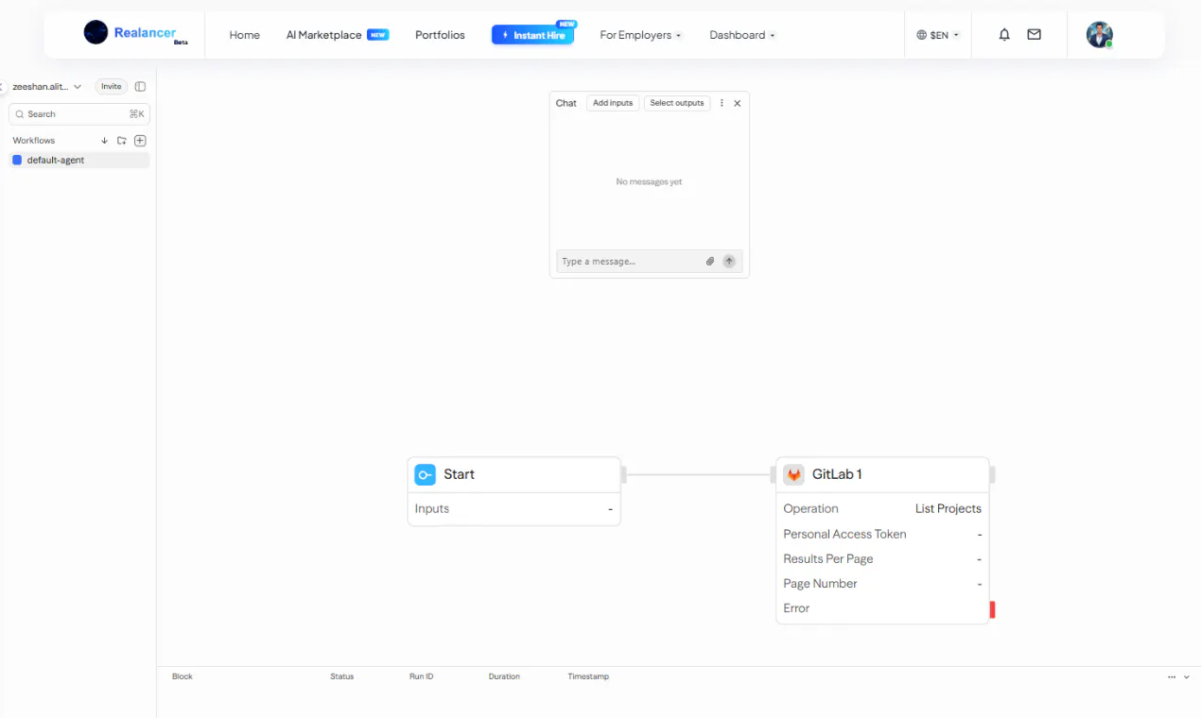Open the messages envelope icon

1034,34
